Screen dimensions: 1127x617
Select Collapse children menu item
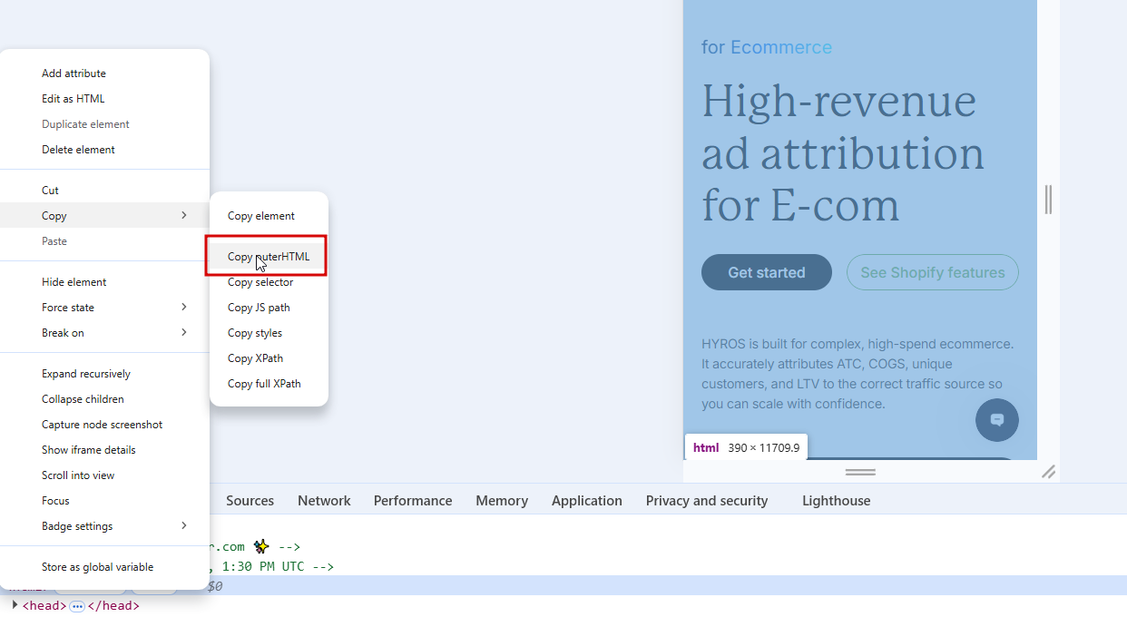click(x=83, y=399)
